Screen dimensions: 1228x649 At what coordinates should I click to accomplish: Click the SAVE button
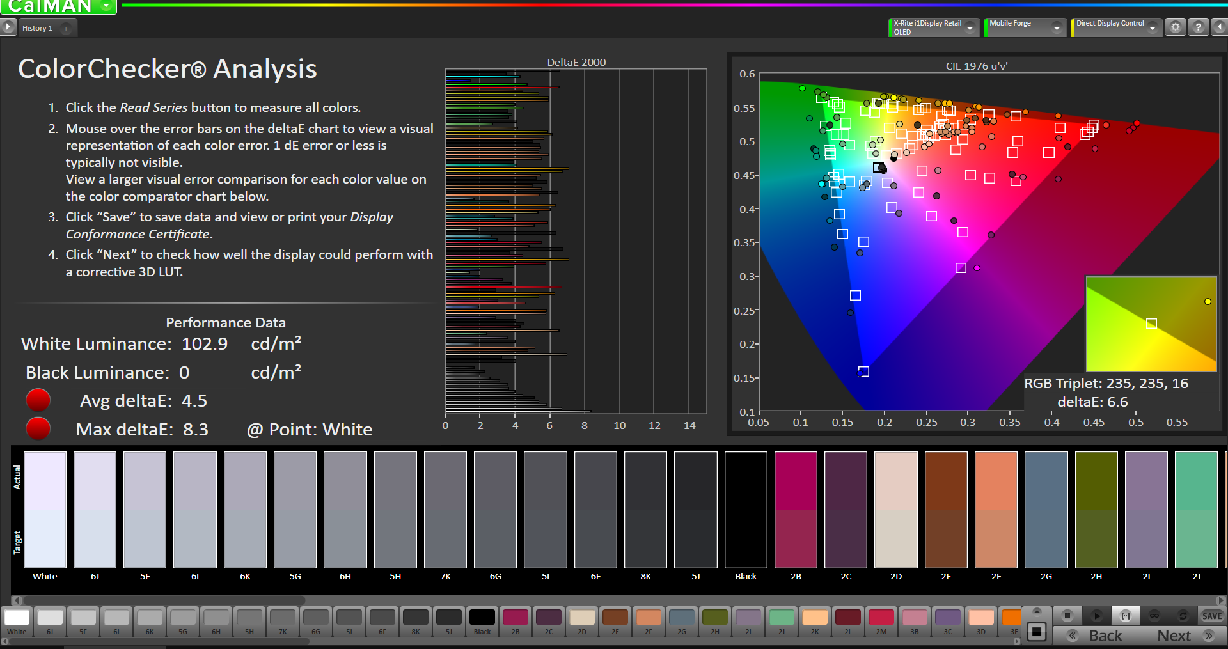(x=1212, y=616)
